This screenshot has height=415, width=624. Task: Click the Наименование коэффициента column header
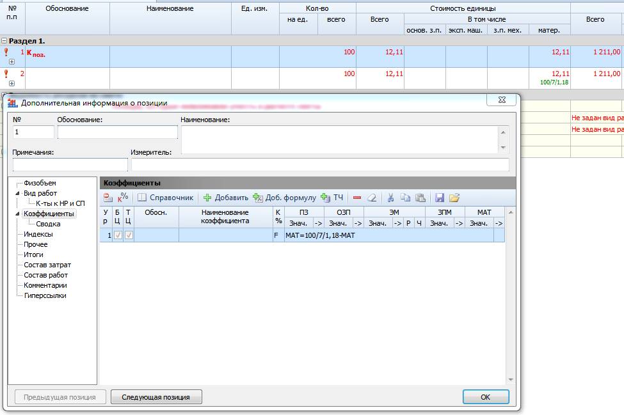click(225, 217)
